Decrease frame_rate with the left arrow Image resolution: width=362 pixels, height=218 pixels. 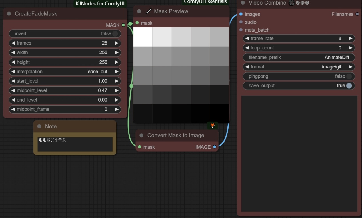tap(247, 38)
